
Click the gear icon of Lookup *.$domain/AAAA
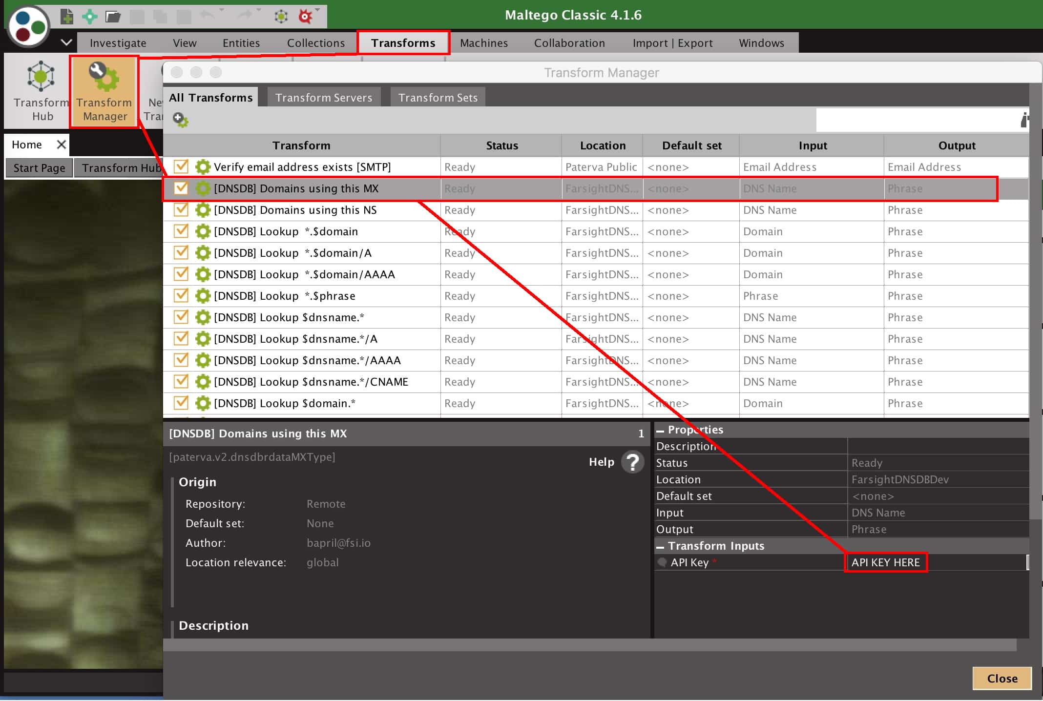click(203, 274)
